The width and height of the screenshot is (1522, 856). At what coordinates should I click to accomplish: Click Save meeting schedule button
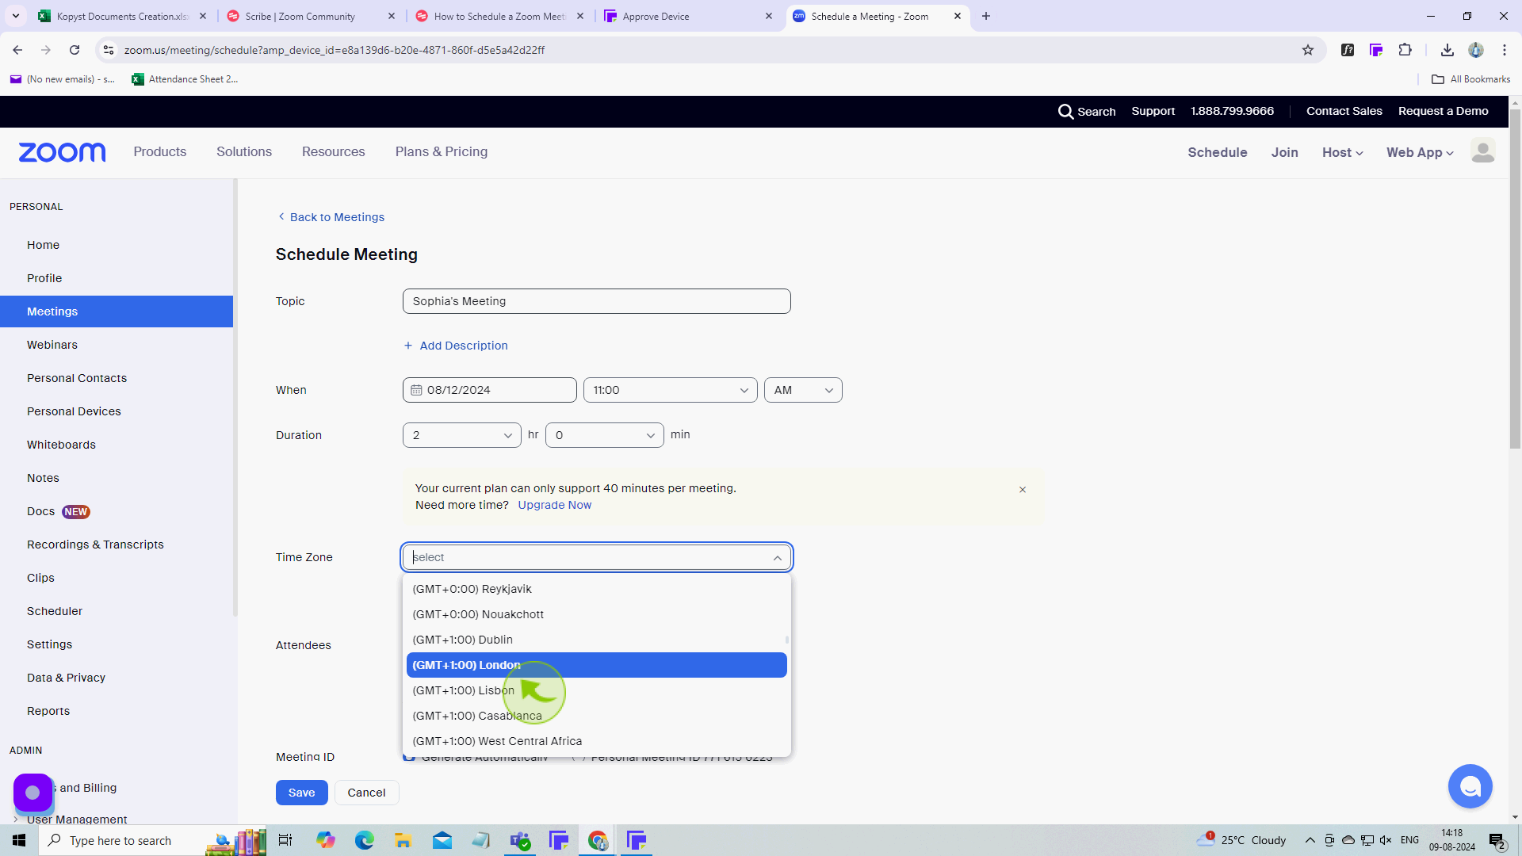pos(302,791)
